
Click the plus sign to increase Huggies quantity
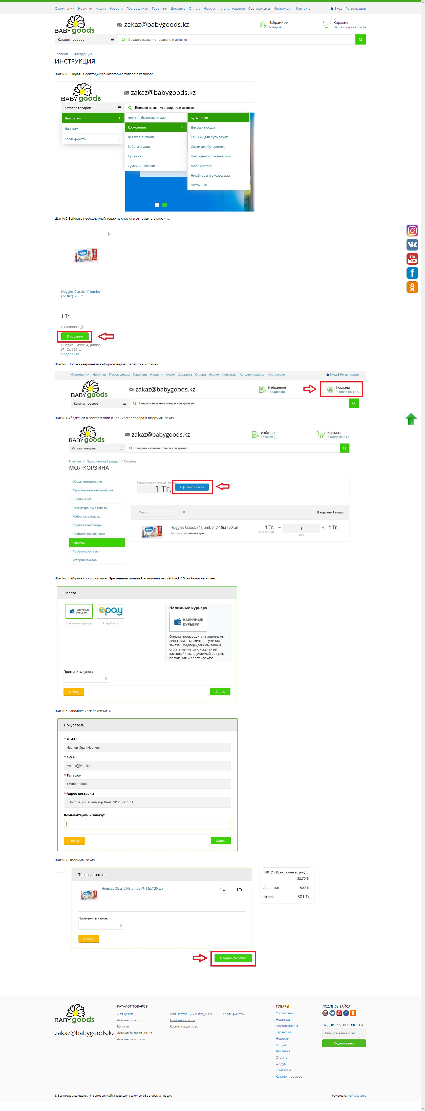(x=323, y=528)
